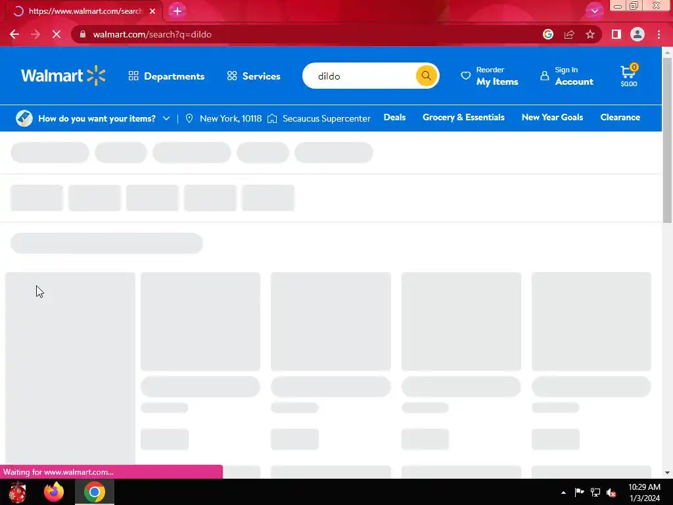673x505 pixels.
Task: Show hidden tray icons arrow
Action: (x=563, y=493)
